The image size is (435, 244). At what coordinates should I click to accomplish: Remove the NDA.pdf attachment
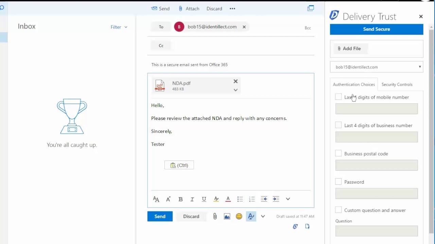236,81
